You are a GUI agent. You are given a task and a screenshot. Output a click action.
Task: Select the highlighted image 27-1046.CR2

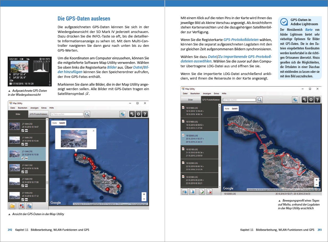click(x=27, y=154)
